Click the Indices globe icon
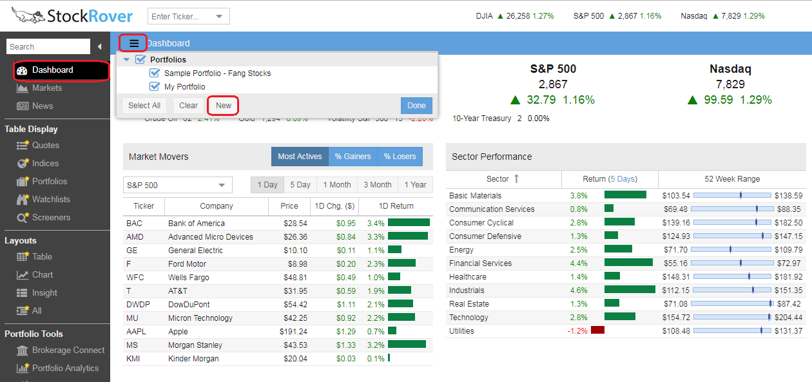Screen dimensions: 812x382 tap(23, 164)
